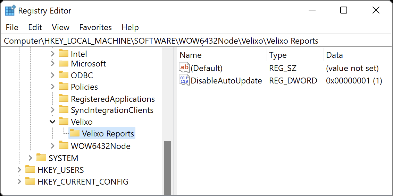Image resolution: width=393 pixels, height=196 pixels.
Task: Select the SYSTEM folder icon
Action: pyautogui.click(x=41, y=158)
